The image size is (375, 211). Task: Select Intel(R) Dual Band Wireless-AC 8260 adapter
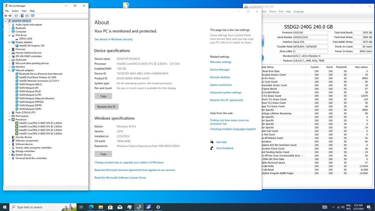[x=37, y=77]
